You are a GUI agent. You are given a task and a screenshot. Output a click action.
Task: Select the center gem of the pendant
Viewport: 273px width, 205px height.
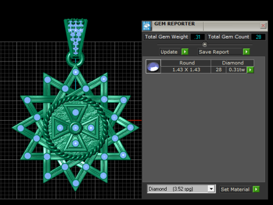(x=76, y=128)
